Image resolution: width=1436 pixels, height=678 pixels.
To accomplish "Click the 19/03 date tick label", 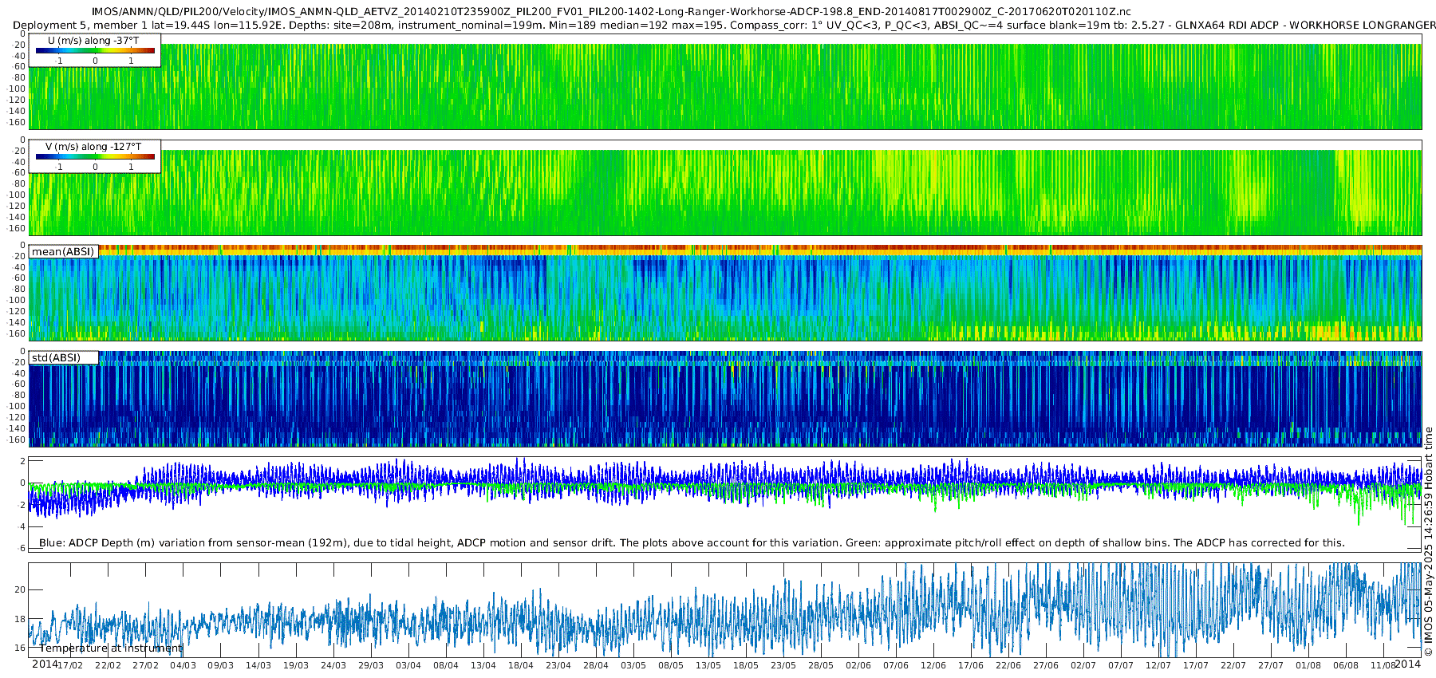I will point(296,665).
